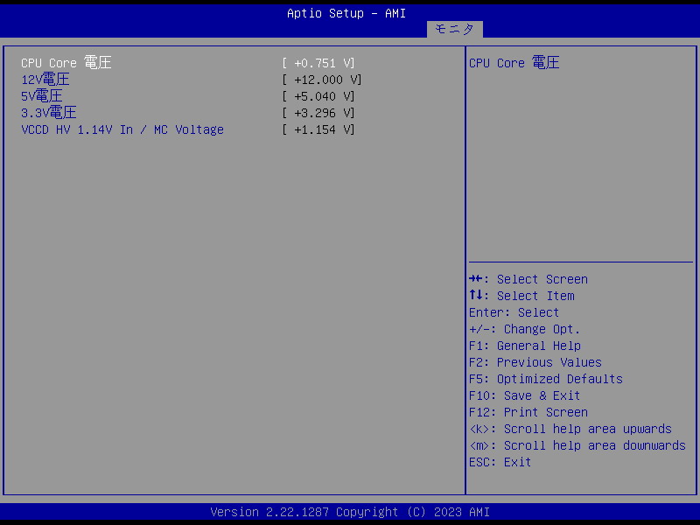The image size is (700, 525).
Task: Click the F2: Previous Values hint
Action: tap(535, 362)
